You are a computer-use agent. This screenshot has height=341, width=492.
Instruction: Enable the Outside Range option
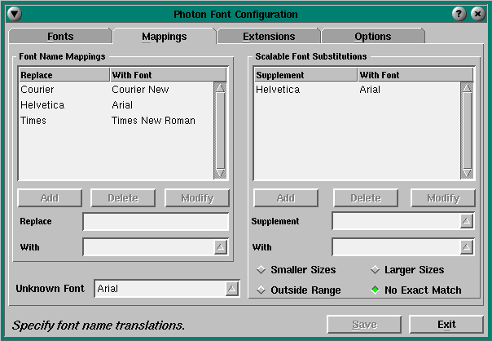(261, 290)
